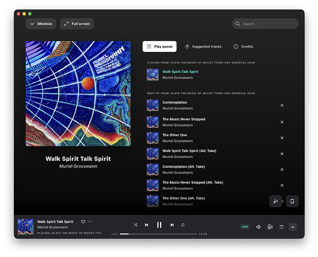This screenshot has height=257, width=318.
Task: Open Muriel Grossmann artist under large title
Action: click(x=78, y=166)
